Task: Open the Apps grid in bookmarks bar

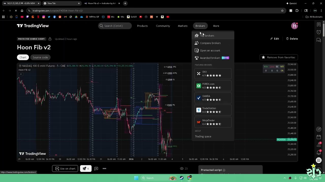Action: pos(3,17)
